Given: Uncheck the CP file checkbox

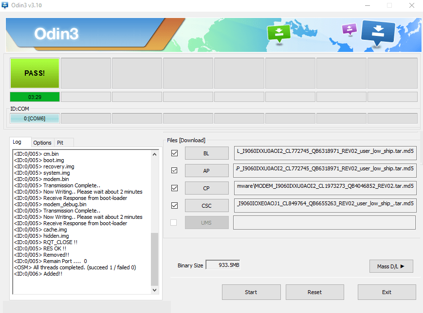Looking at the screenshot, I should (x=175, y=188).
